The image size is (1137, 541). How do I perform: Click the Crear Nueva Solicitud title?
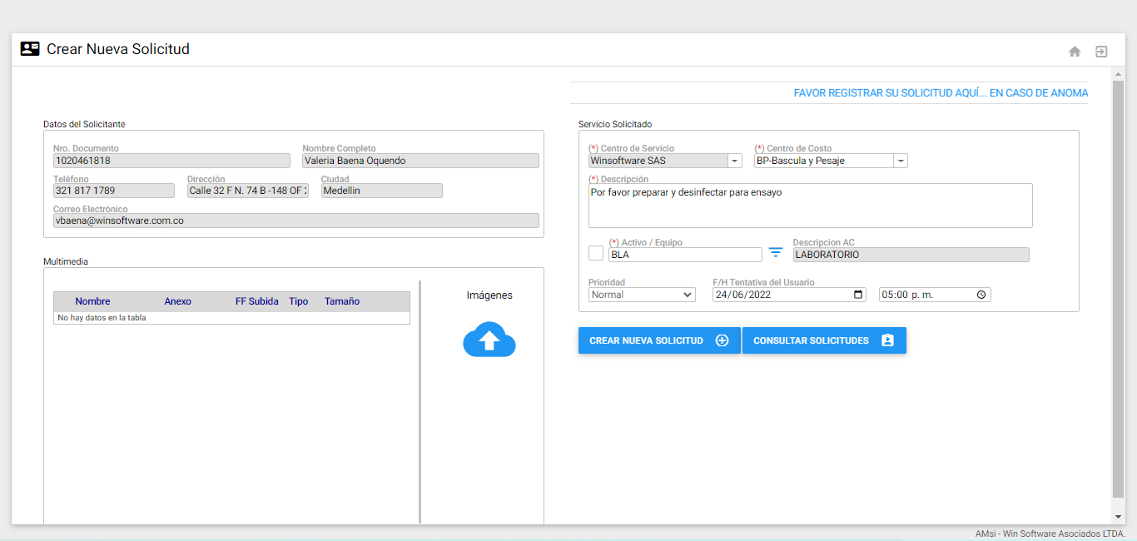[x=118, y=49]
